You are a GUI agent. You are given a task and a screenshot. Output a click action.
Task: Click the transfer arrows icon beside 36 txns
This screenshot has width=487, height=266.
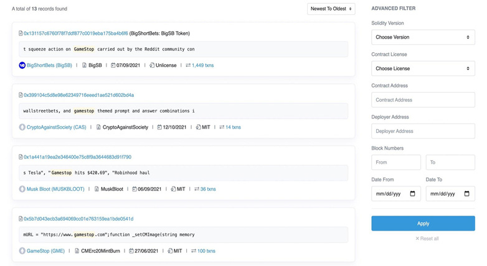pos(197,189)
